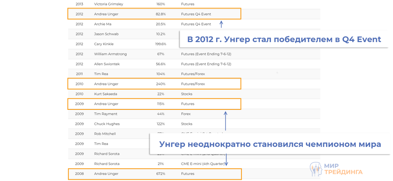Click the 240% result in the 2010 row
The width and height of the screenshot is (393, 181).
pos(161,84)
